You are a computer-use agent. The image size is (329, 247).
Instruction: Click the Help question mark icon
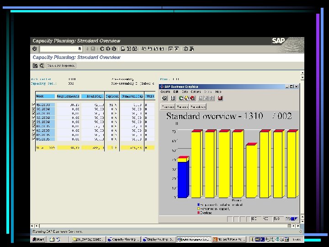point(186,48)
